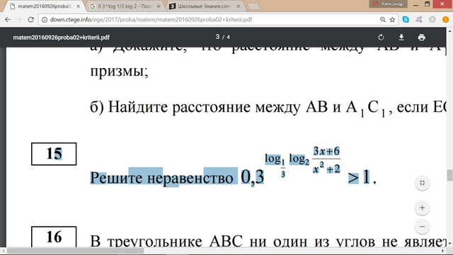Close the Google search tab

pyautogui.click(x=159, y=6)
